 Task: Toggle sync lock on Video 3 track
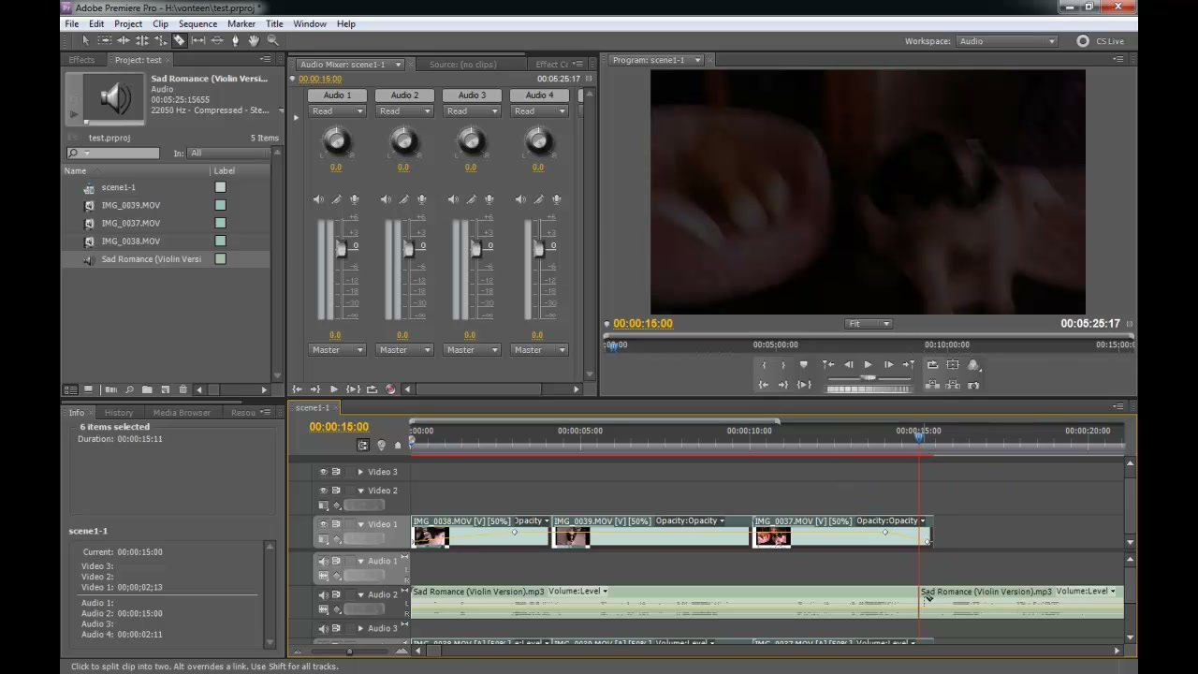[336, 472]
